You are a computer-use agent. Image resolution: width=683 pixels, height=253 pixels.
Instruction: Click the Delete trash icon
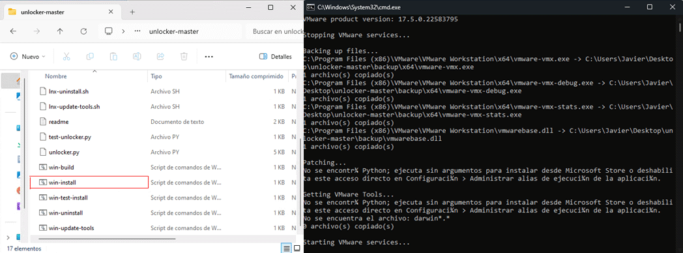(x=184, y=56)
